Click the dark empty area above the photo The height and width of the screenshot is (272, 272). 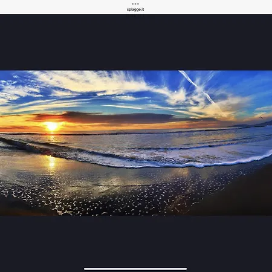[136, 42]
